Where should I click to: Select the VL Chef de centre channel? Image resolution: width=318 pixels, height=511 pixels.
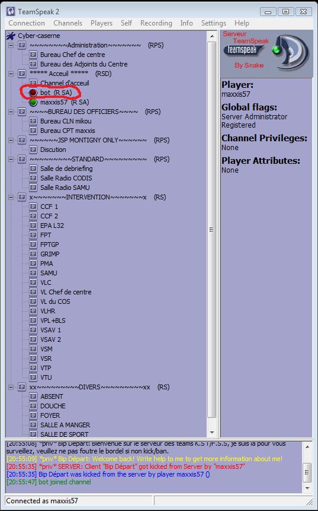click(66, 292)
